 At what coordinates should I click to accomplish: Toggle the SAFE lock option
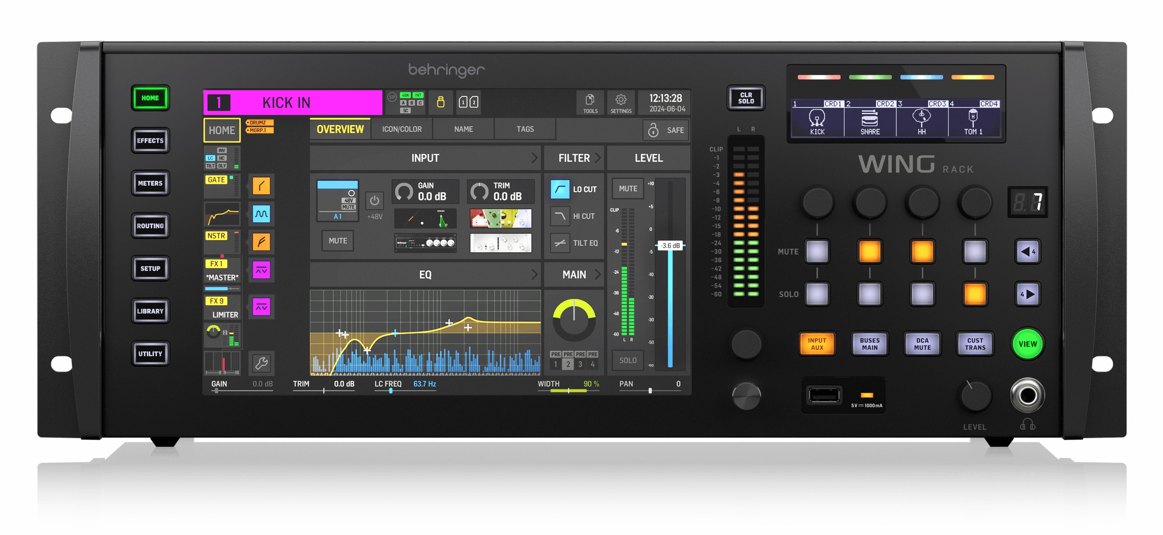[x=666, y=130]
